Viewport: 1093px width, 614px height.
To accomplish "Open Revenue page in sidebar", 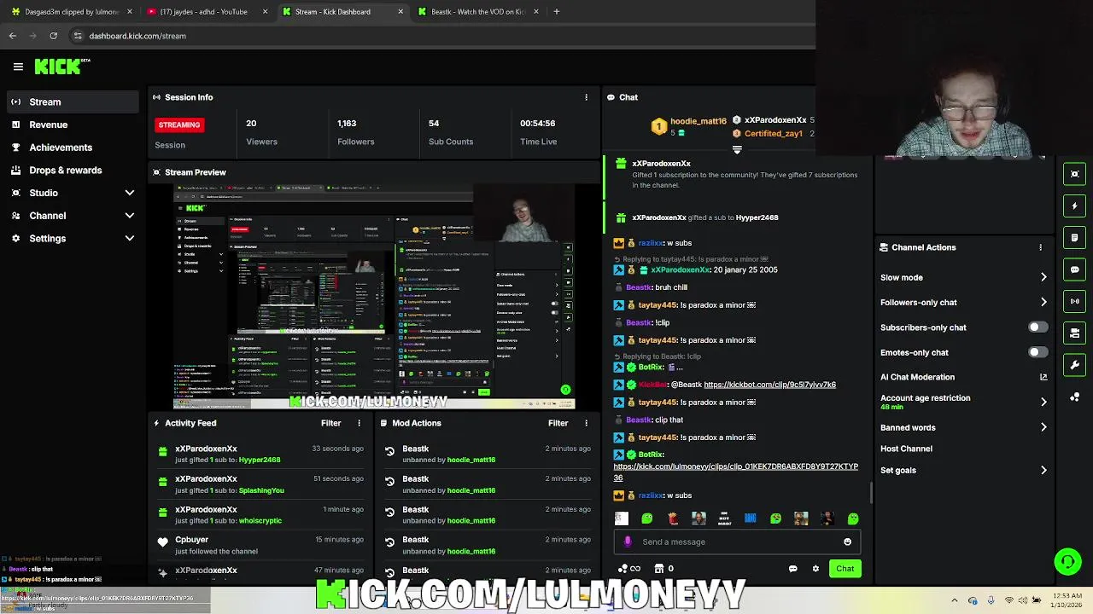I will (x=73, y=125).
